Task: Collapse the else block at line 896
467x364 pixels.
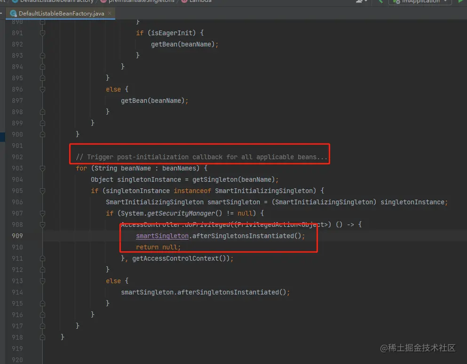Action: tap(43, 89)
